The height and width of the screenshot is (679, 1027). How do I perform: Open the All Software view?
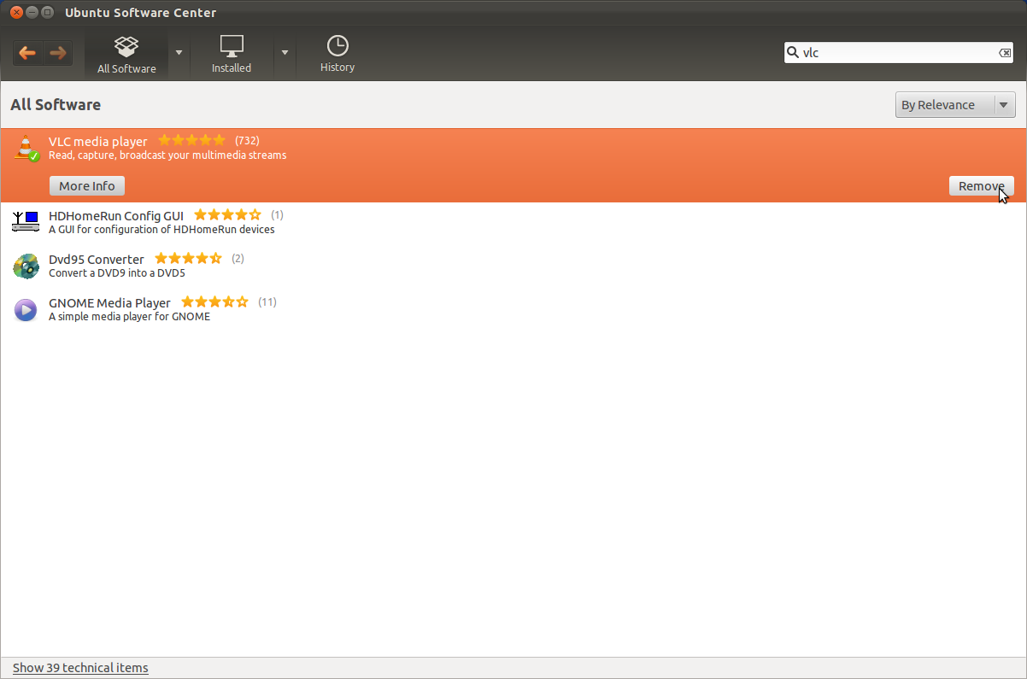coord(126,55)
